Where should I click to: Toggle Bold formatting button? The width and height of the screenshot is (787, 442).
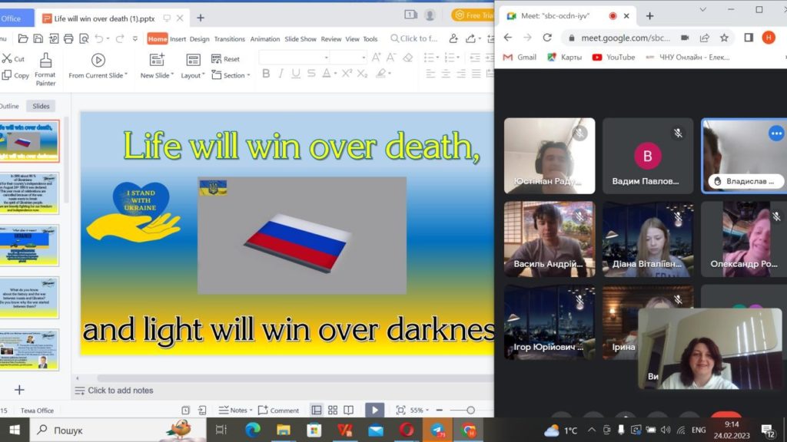pyautogui.click(x=266, y=74)
